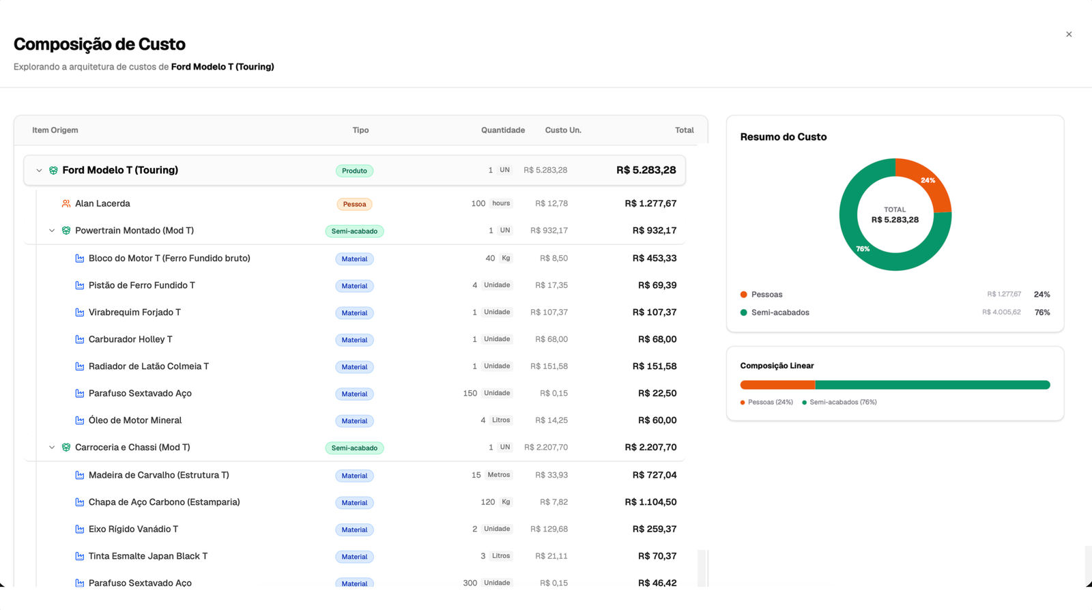
Task: Click the Total column header
Action: click(x=685, y=130)
